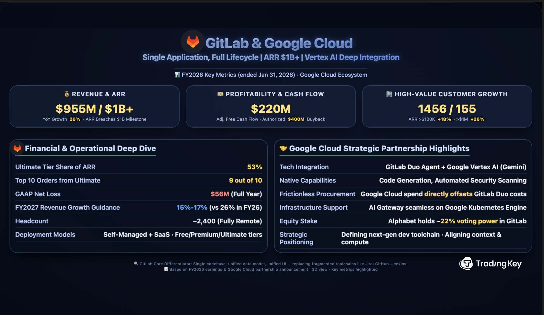Click the '22% voting power' highlighted text

tap(469, 221)
